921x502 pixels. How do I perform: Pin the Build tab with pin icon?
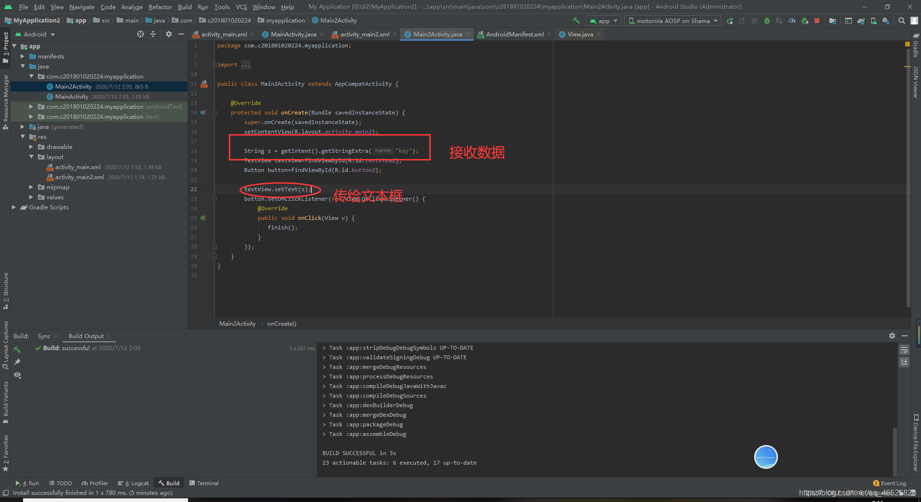point(17,362)
